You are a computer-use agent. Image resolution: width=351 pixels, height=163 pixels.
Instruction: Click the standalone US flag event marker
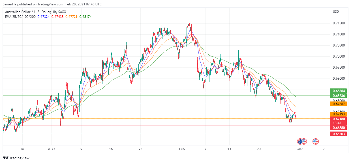315,141
